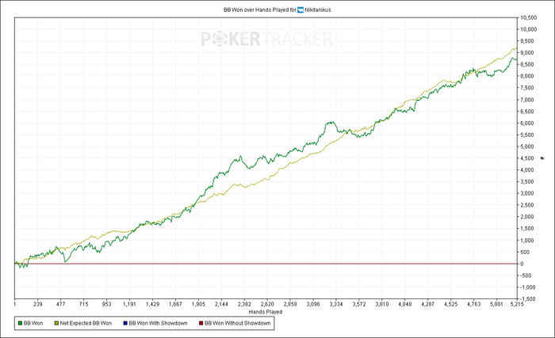Click the y-axis label 2,500

click(x=527, y=205)
